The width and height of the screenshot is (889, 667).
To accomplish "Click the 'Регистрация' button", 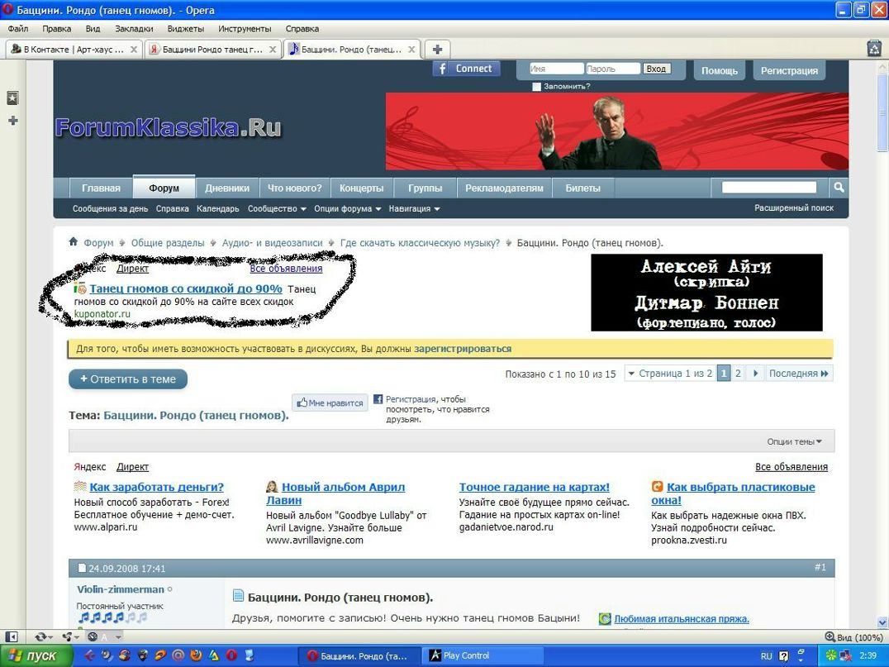I will pos(789,70).
